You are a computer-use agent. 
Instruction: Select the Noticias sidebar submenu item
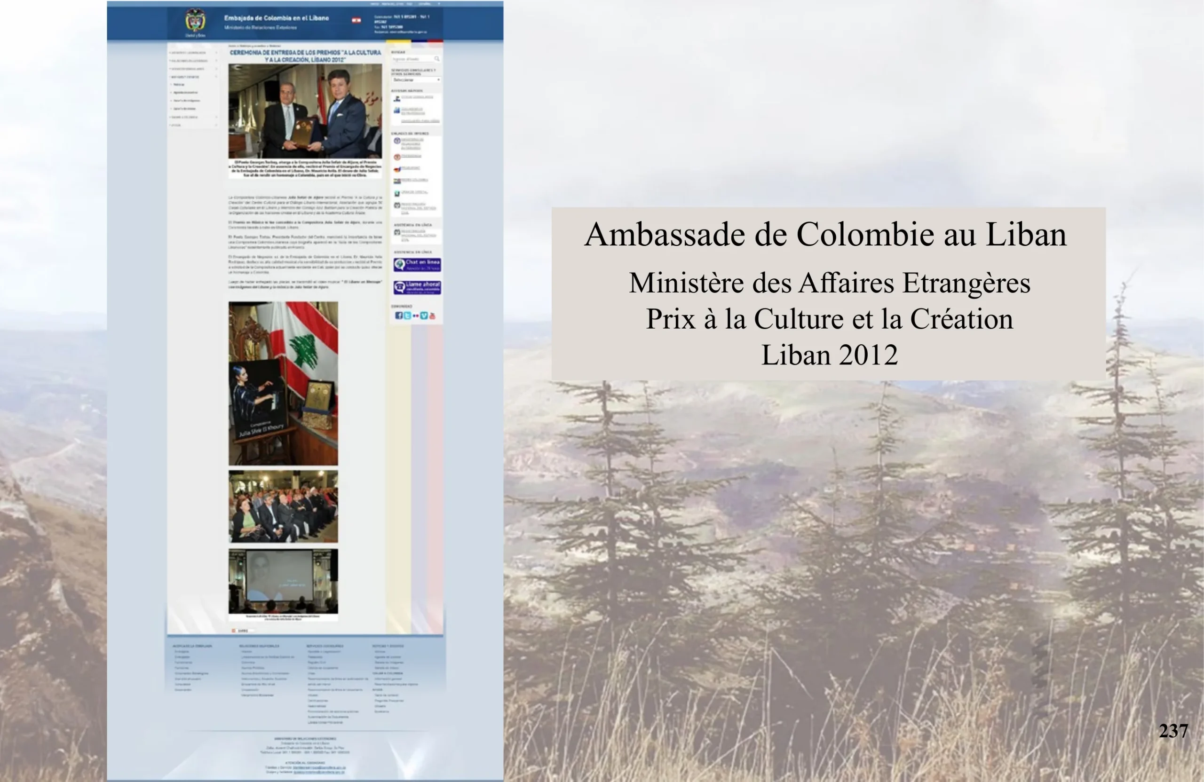179,85
